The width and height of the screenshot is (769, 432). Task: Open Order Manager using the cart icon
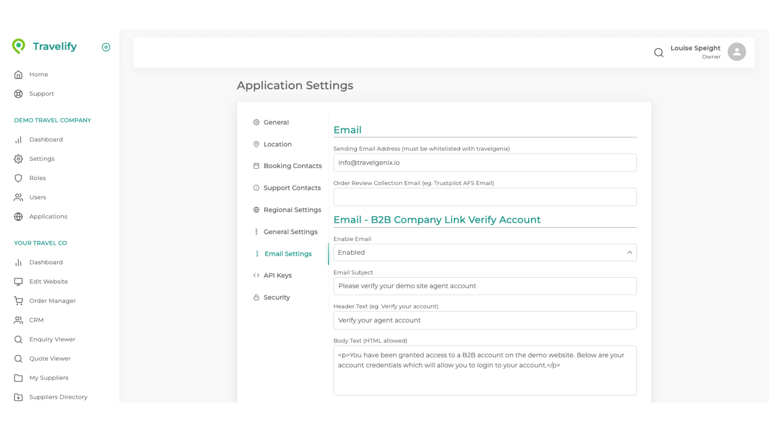coord(18,300)
